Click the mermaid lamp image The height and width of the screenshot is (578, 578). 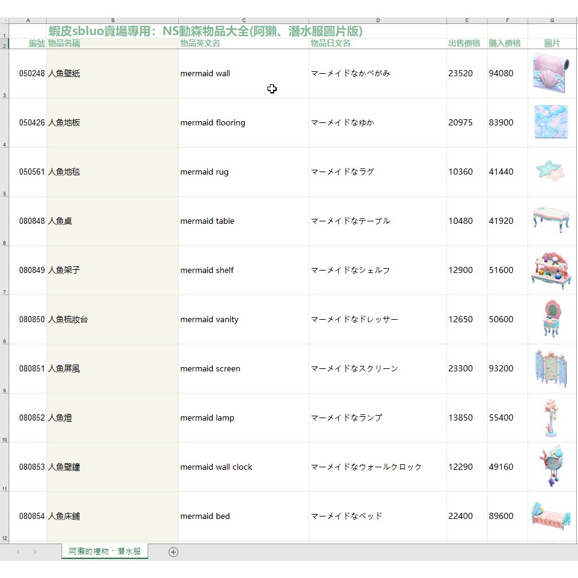[x=551, y=418]
